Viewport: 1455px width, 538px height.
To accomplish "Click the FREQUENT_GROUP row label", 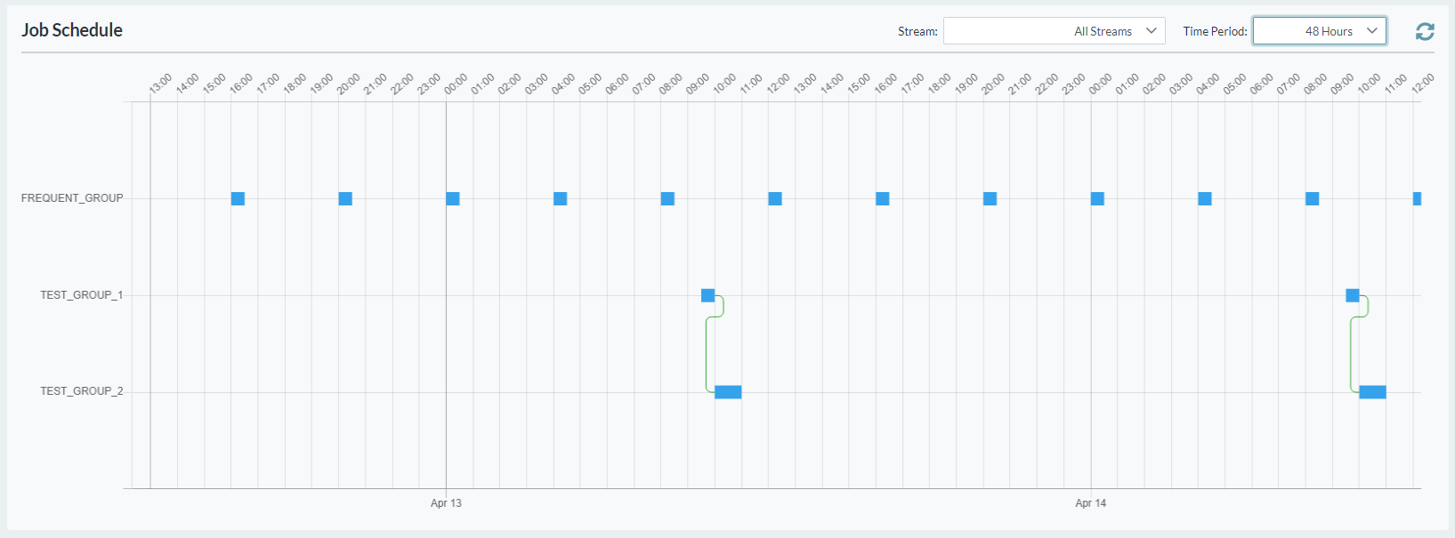I will pyautogui.click(x=72, y=197).
